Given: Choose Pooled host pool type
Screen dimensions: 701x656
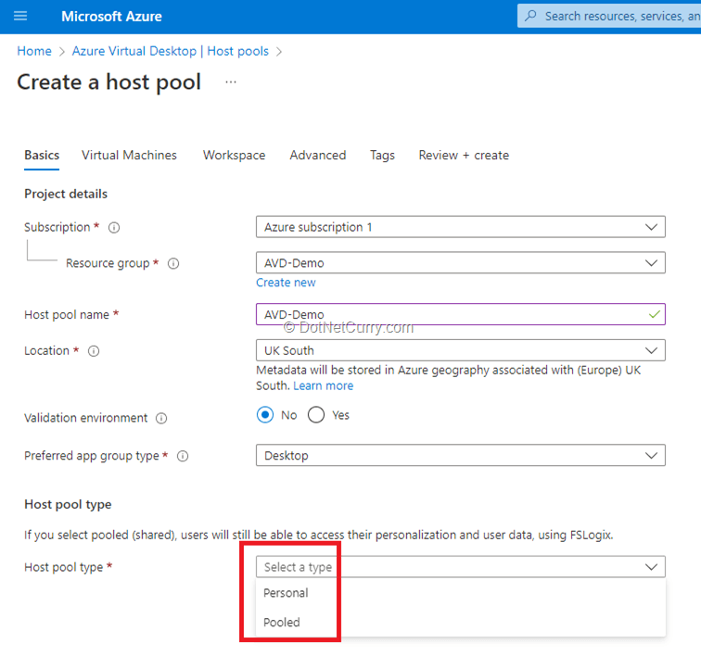Looking at the screenshot, I should pyautogui.click(x=461, y=622).
